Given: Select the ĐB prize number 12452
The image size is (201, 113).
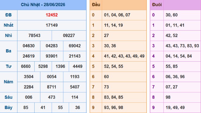Looking at the screenshot, I should pyautogui.click(x=52, y=15).
